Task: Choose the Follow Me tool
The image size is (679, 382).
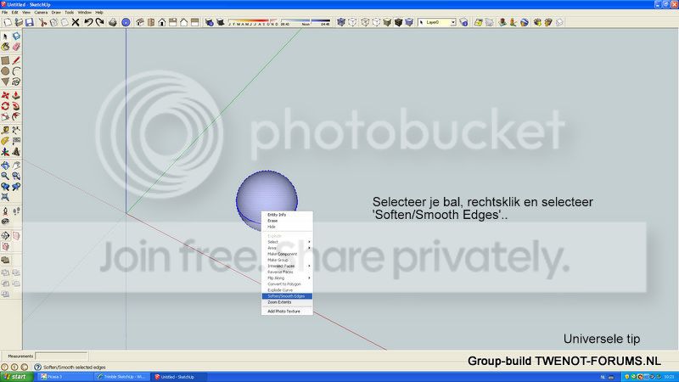Action: [x=16, y=106]
